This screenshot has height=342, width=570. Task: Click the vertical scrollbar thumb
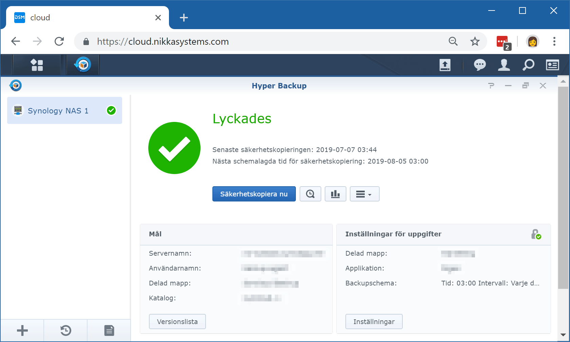pos(563,188)
